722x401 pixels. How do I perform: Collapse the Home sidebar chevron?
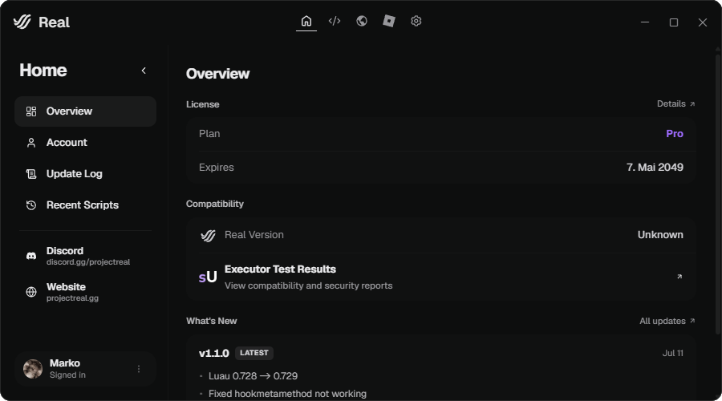click(x=144, y=71)
